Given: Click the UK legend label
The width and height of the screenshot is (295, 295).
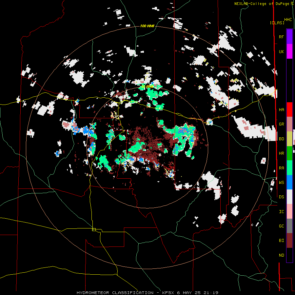Looking at the screenshot, I should 281,51.
